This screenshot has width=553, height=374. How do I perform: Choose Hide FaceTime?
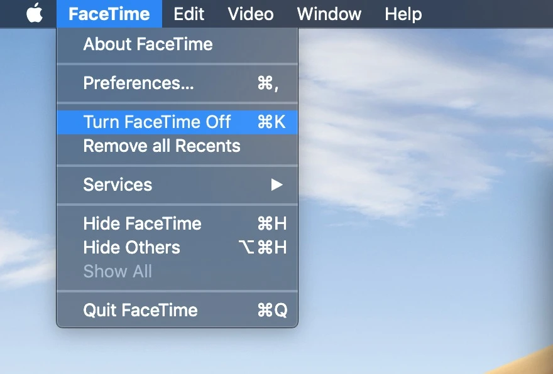[142, 224]
